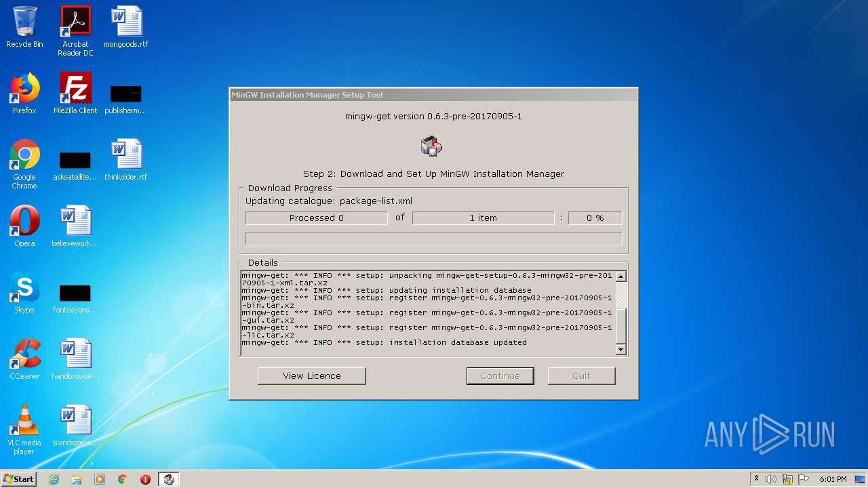
Task: Click the Show desktop button
Action: [861, 479]
